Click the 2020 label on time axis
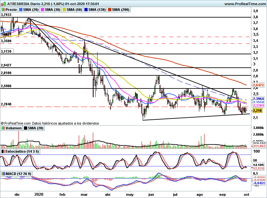Screen dimensions: 267x198 [x=39, y=194]
